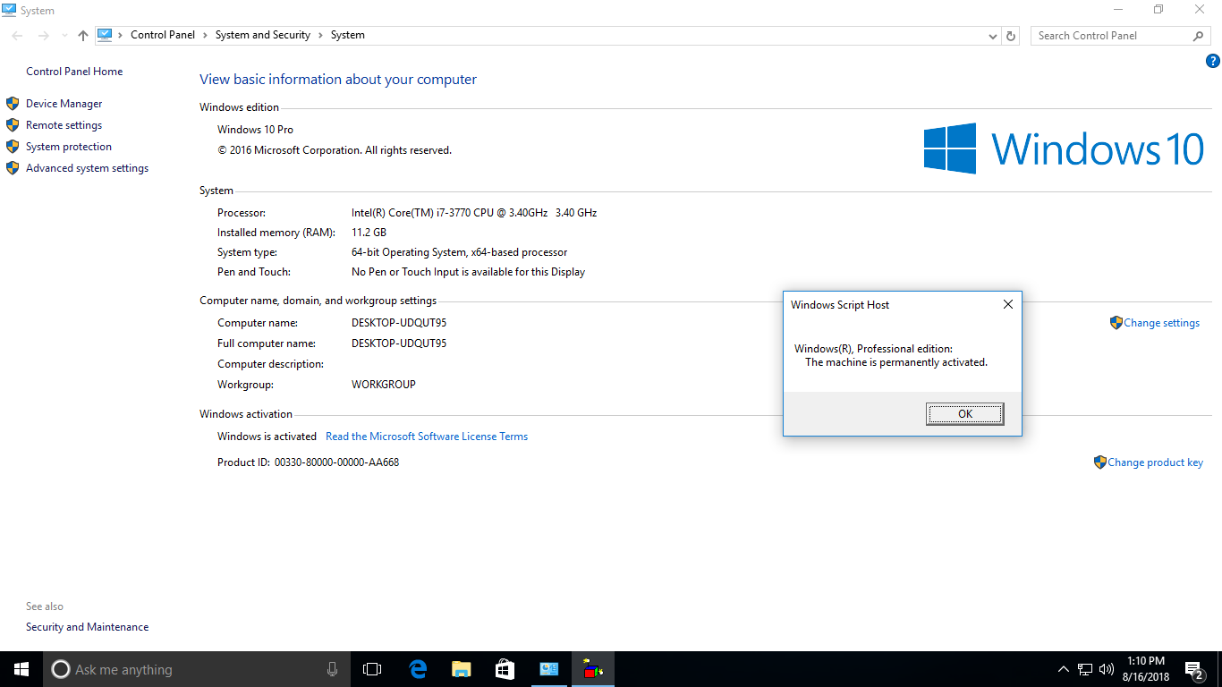Open Advanced system settings
Screen dimensions: 1222x687
(x=88, y=168)
